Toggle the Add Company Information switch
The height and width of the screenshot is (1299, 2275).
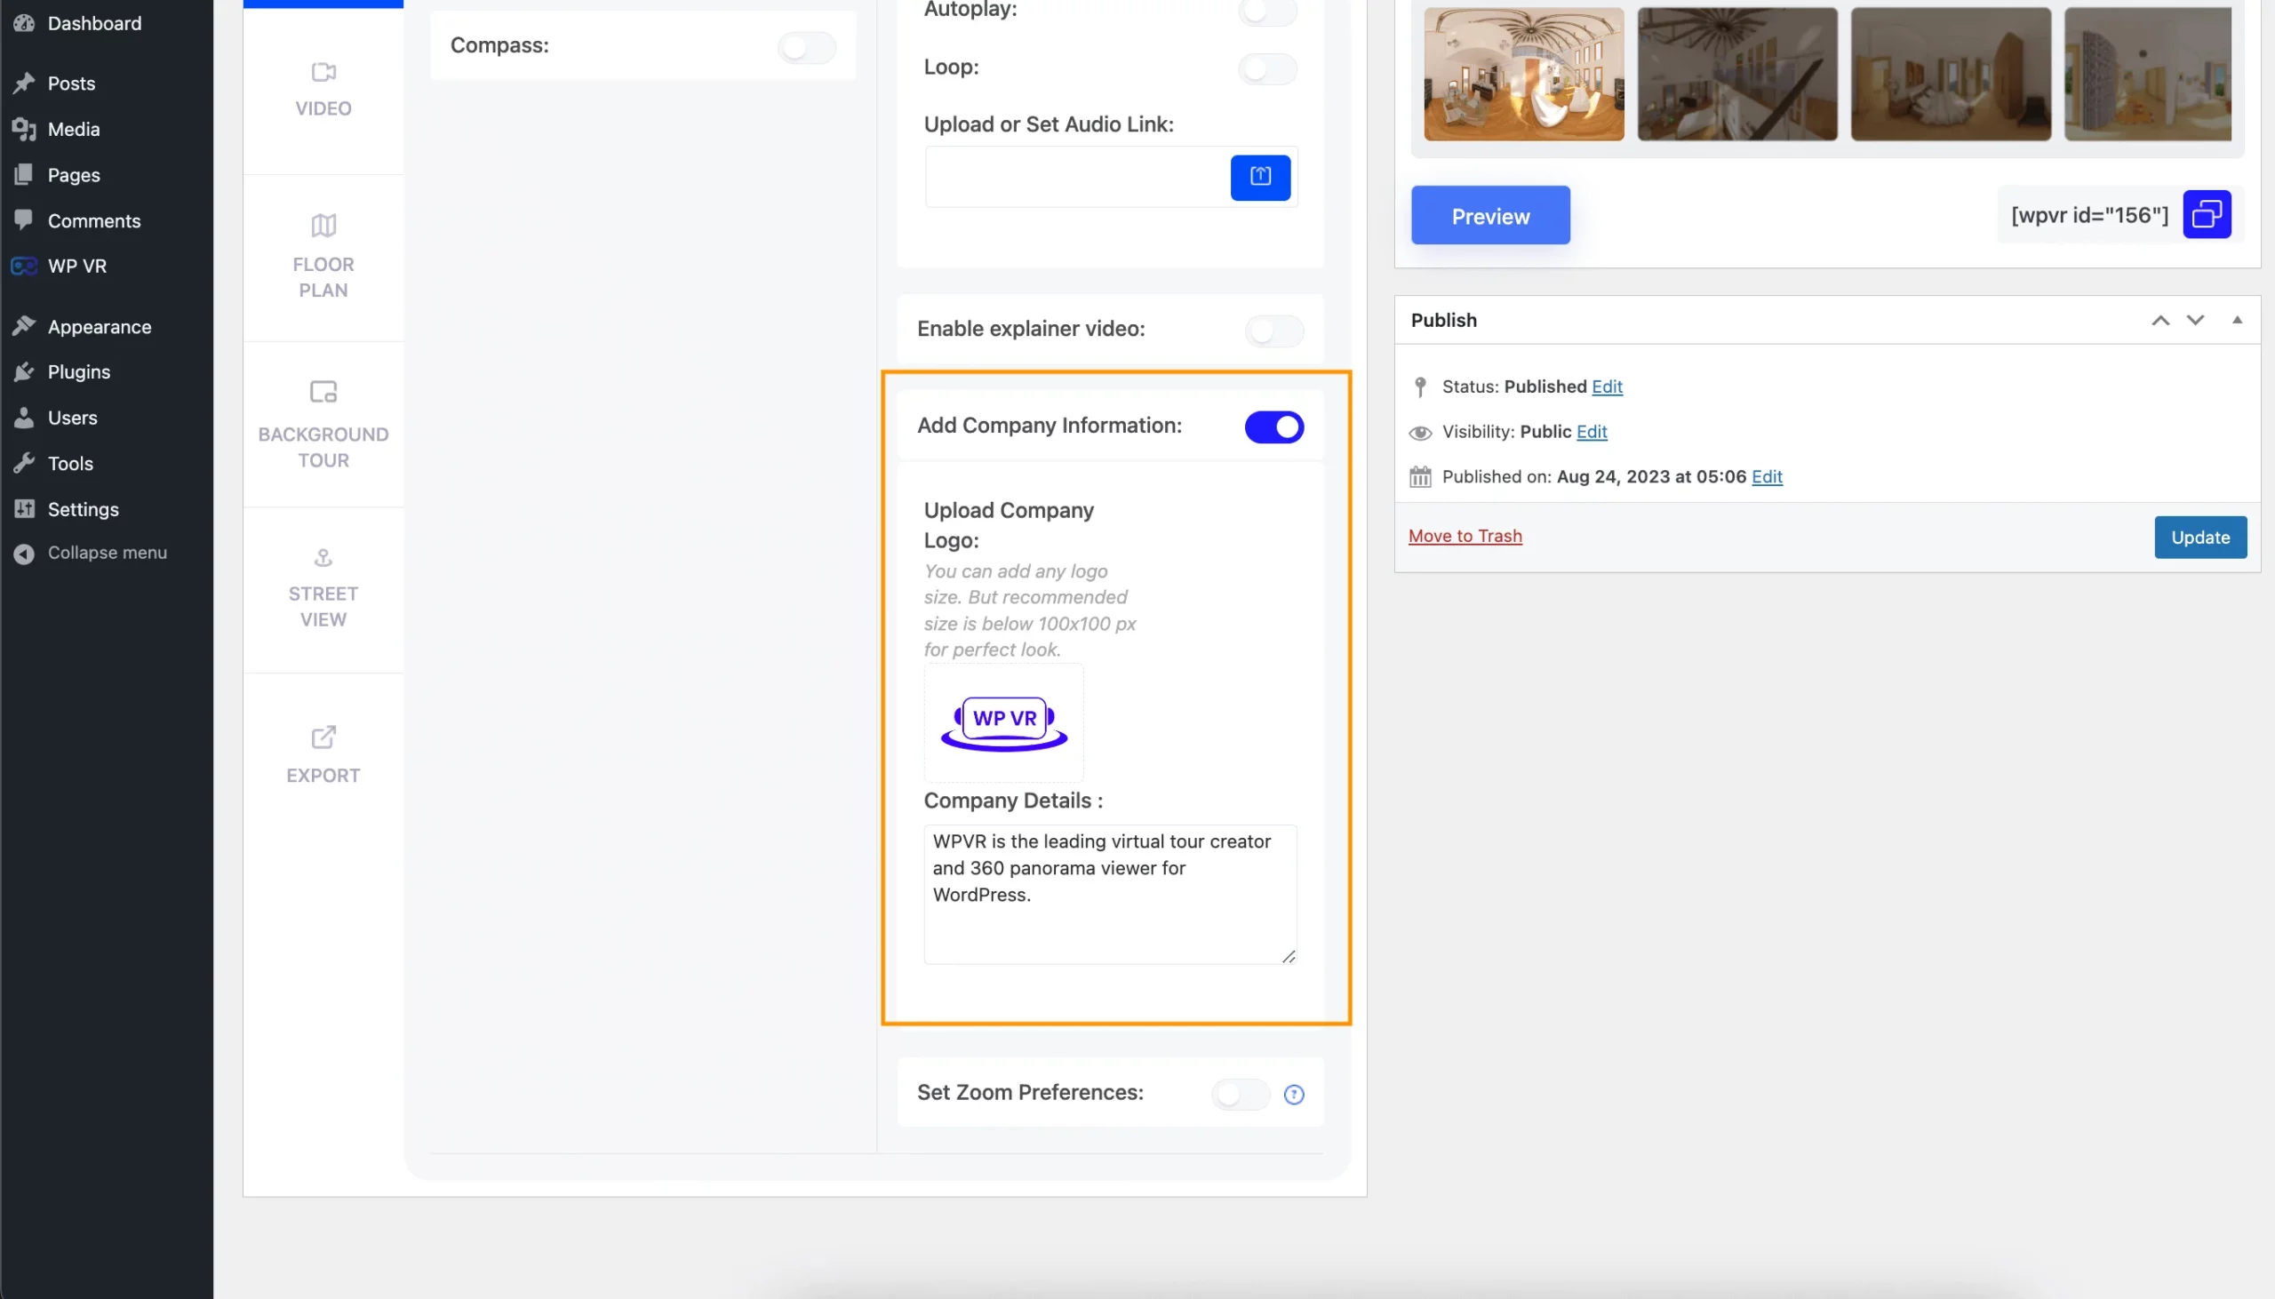(1273, 426)
